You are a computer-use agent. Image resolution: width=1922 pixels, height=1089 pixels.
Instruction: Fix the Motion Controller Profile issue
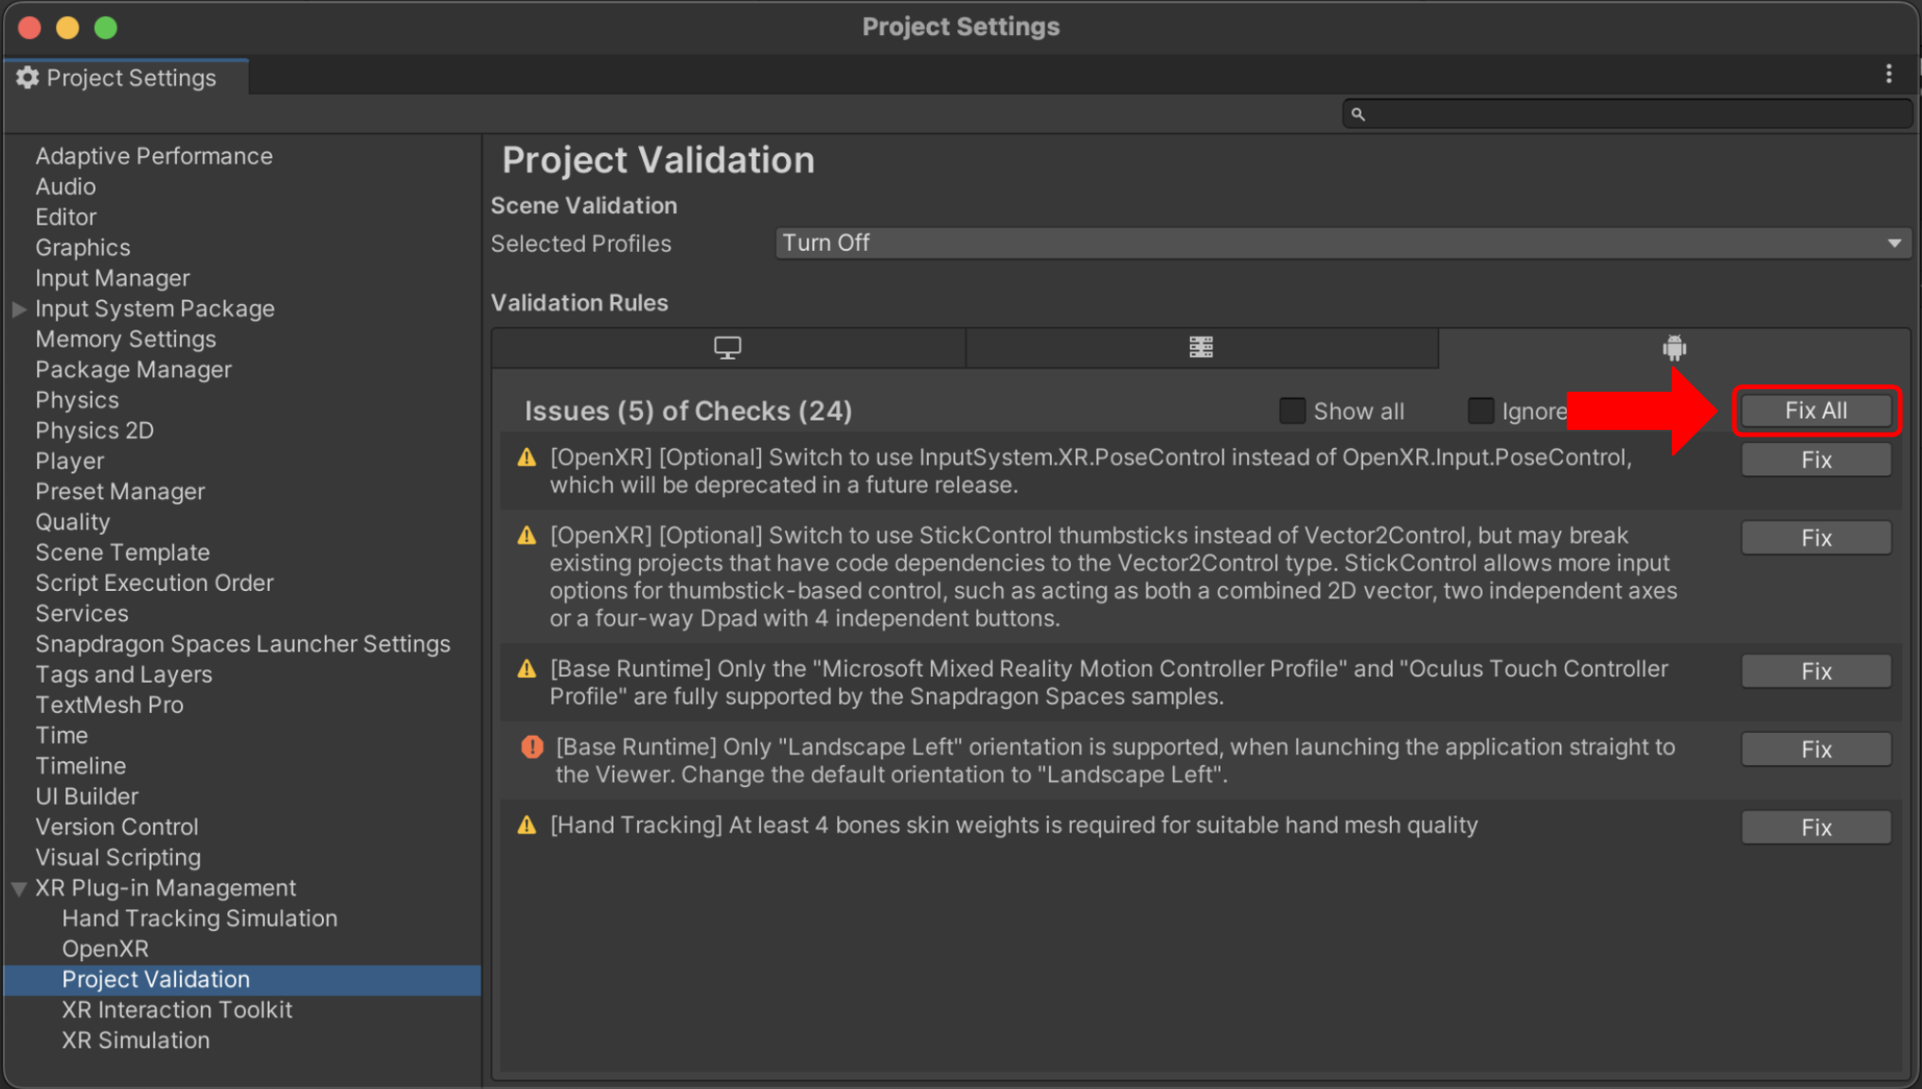pos(1816,671)
